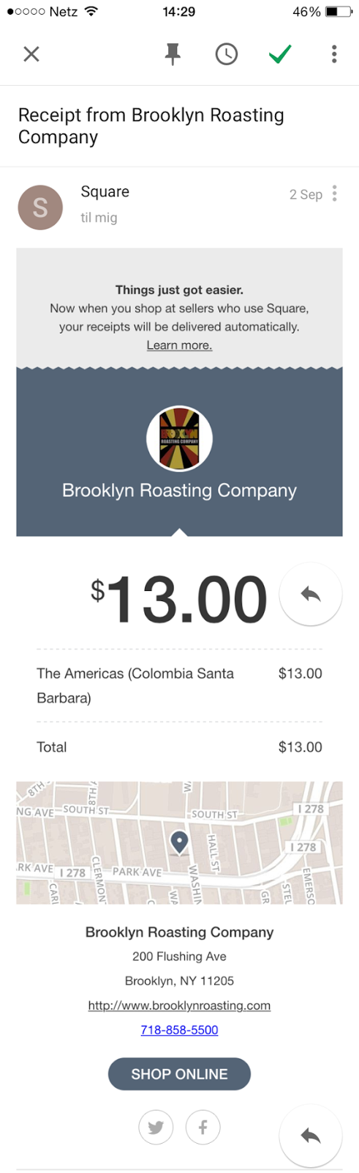Tap the Brooklyn Roasting Company logo
Screen dimensions: 359x1173
click(179, 438)
